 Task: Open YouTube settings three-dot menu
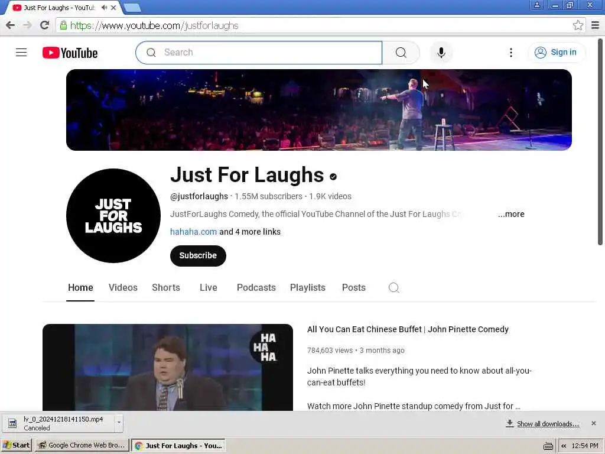coord(511,53)
